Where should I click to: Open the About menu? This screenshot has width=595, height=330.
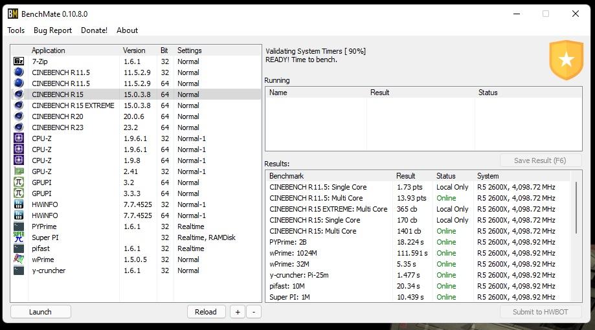point(127,30)
